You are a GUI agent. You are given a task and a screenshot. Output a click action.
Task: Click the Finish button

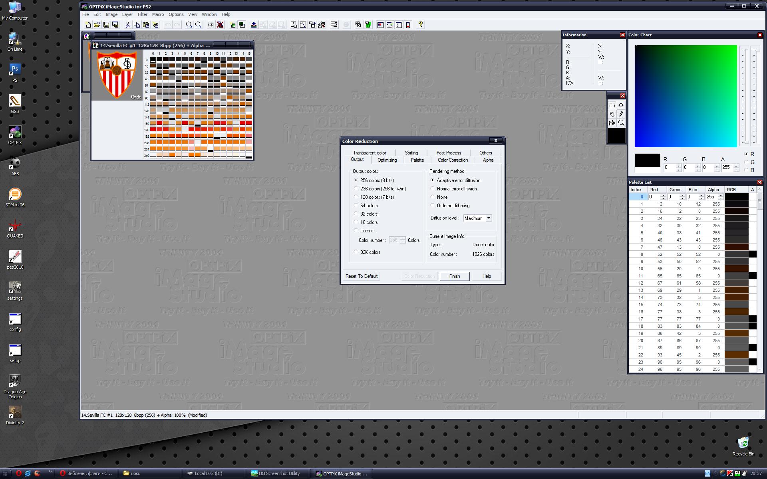coord(454,276)
